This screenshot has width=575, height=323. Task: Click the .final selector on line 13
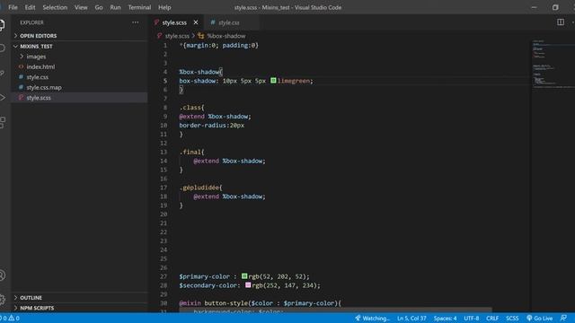(x=190, y=152)
